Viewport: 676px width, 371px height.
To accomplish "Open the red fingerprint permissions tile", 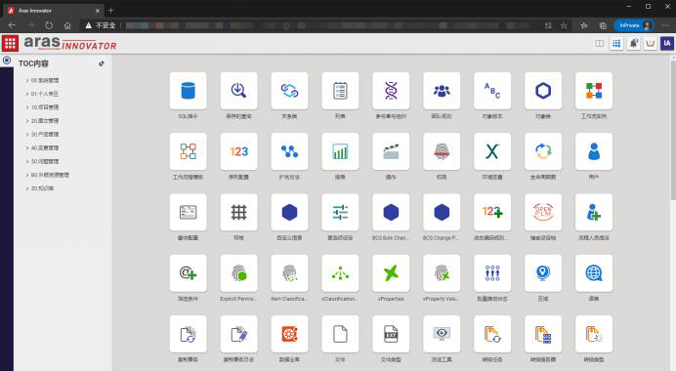I will [x=442, y=151].
